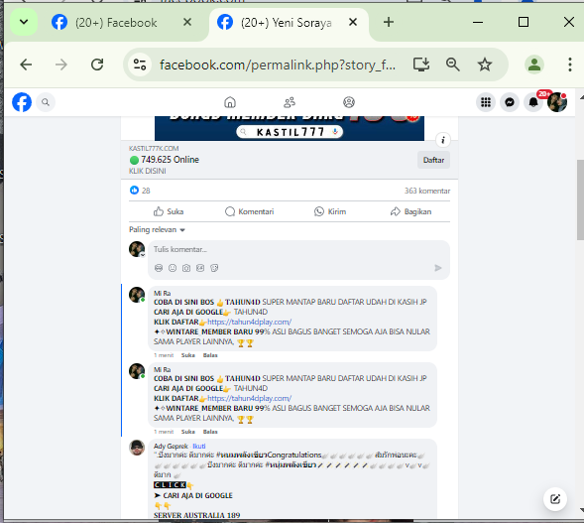584x523 pixels.
Task: Click Suka under the second Mi Ra comment
Action: (188, 432)
